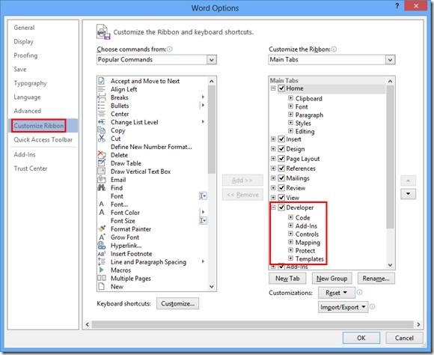The height and width of the screenshot is (355, 434).
Task: Select the Draw Table icon
Action: 102,163
